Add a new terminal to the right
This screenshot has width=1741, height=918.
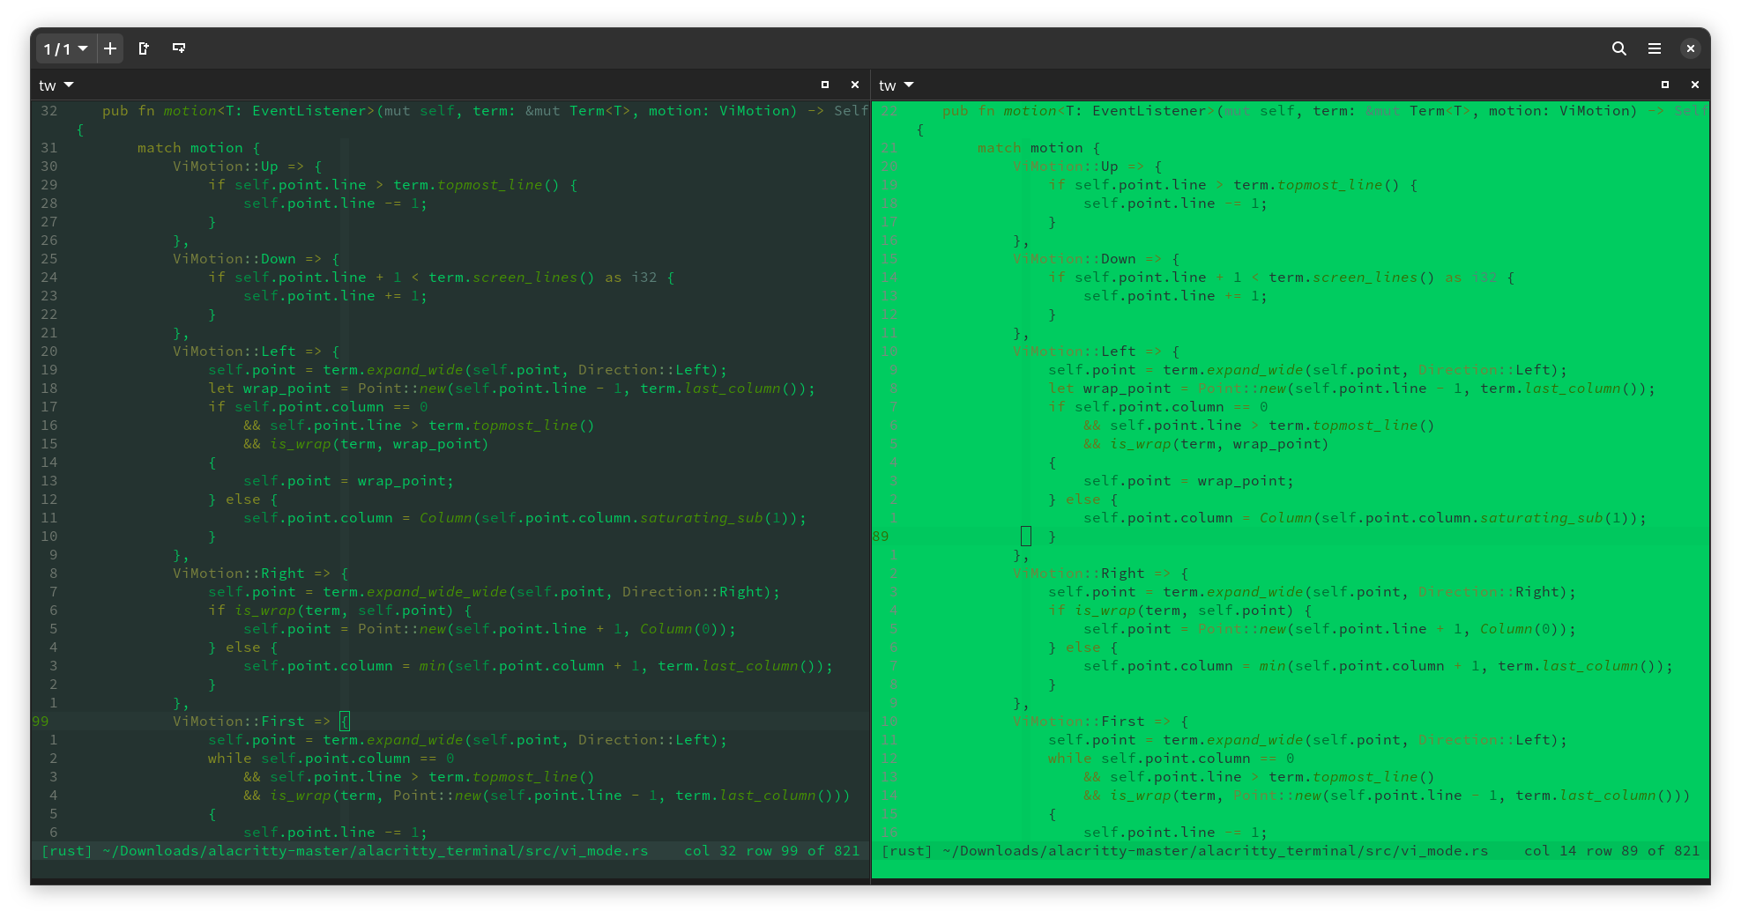pos(143,48)
